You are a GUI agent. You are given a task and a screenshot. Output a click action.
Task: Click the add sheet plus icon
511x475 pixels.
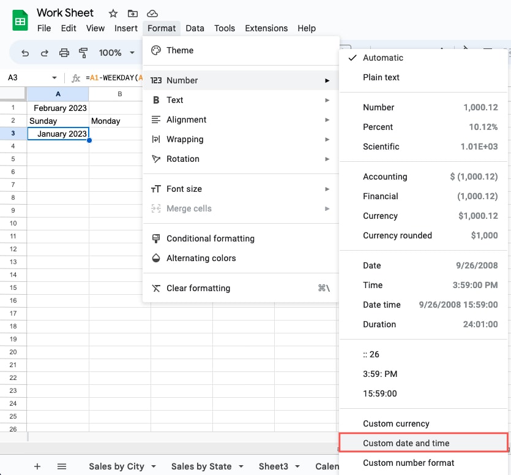pyautogui.click(x=38, y=466)
